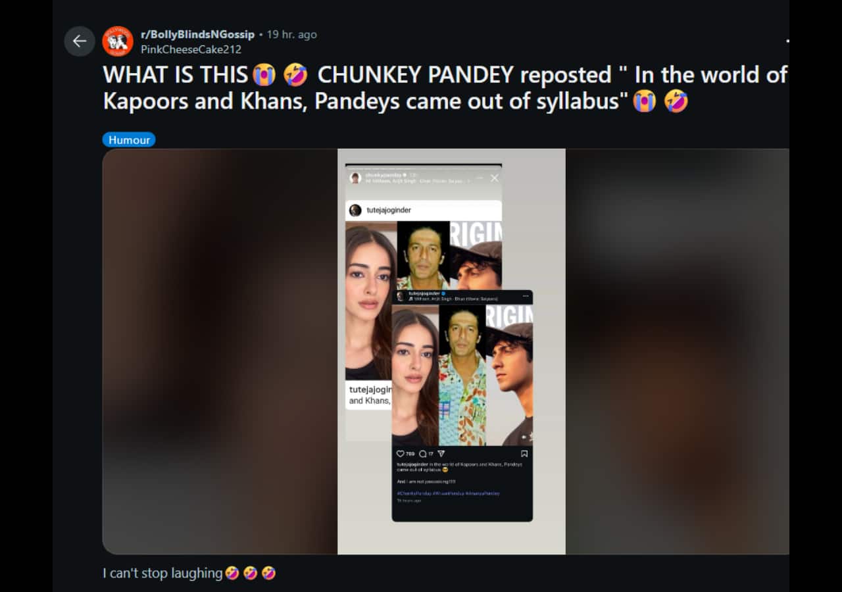The width and height of the screenshot is (842, 592).
Task: Like the post with the heart icon
Action: pyautogui.click(x=400, y=454)
